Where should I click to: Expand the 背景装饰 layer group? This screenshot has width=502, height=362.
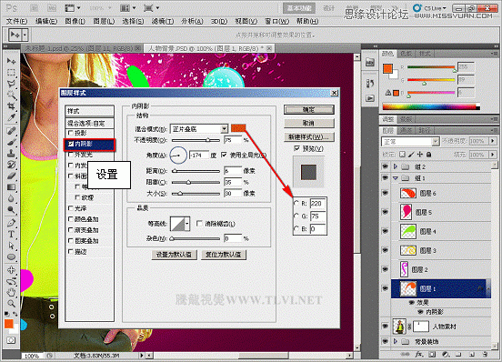pos(396,341)
